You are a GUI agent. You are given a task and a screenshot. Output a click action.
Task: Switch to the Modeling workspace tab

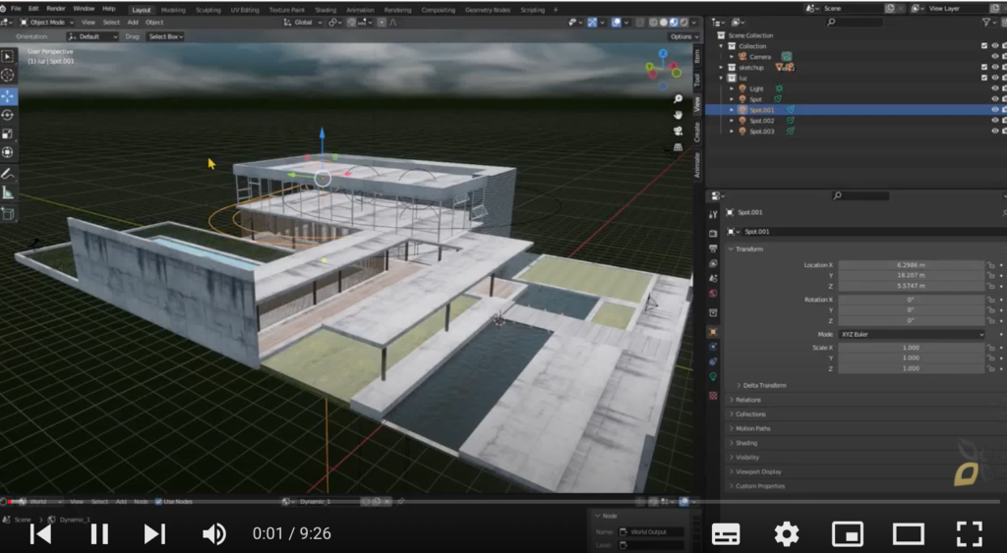(173, 10)
